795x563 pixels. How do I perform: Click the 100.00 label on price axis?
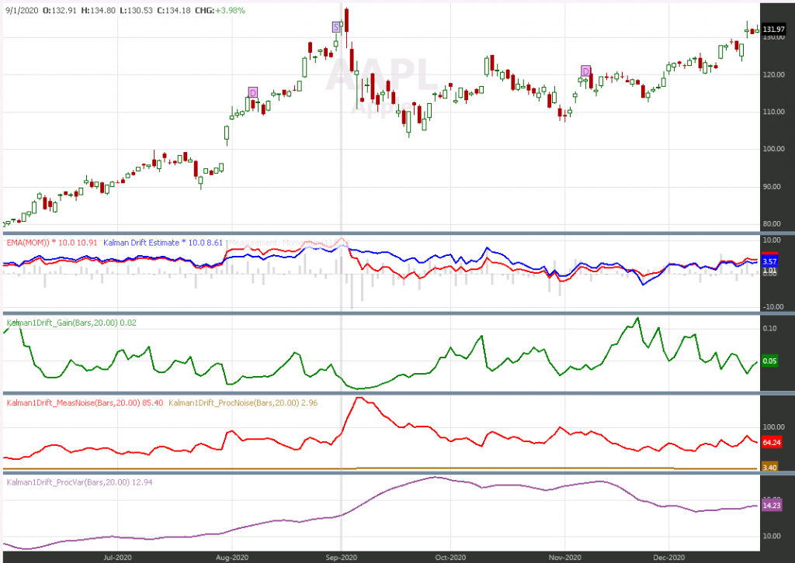[774, 149]
